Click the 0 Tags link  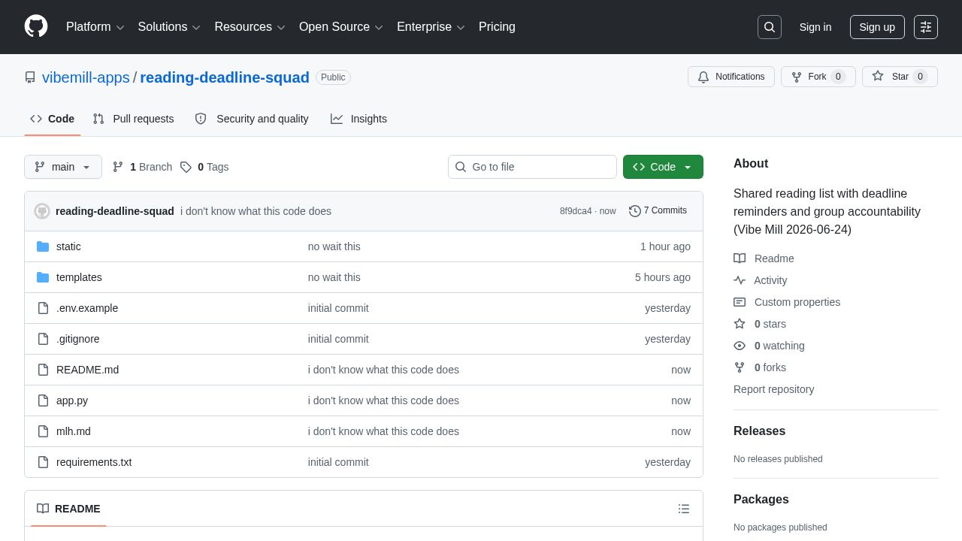point(204,167)
